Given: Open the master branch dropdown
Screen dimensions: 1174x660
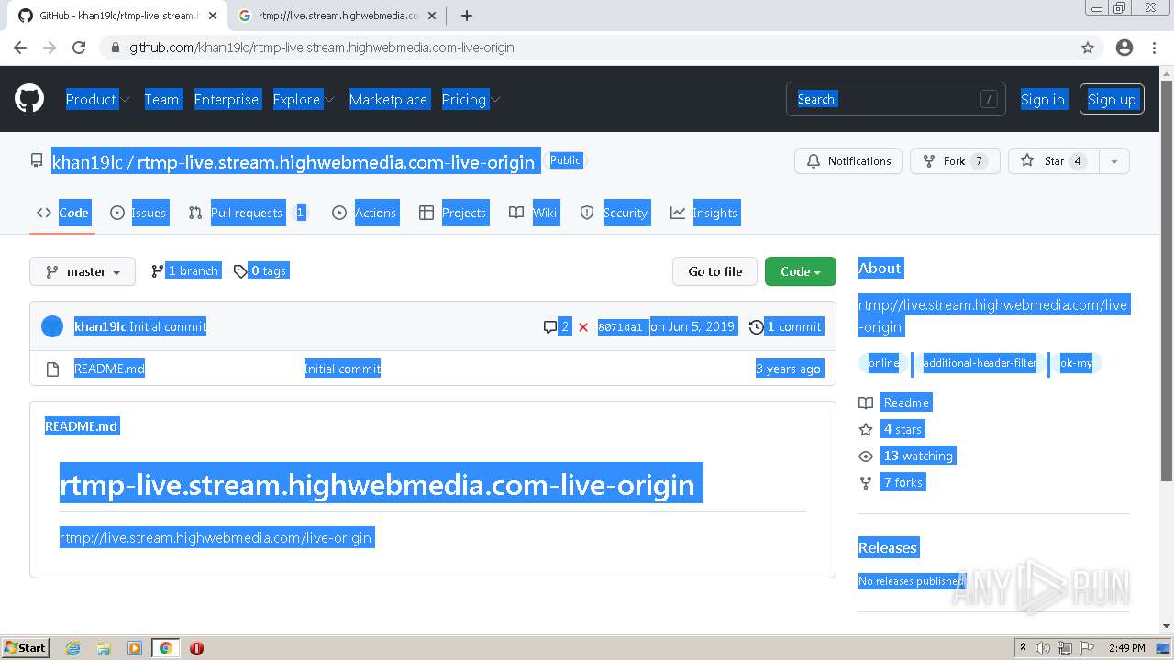Looking at the screenshot, I should (x=83, y=271).
